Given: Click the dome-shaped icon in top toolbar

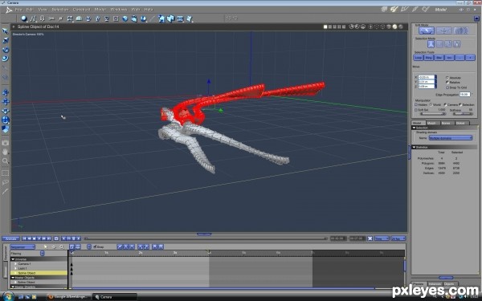Looking at the screenshot, I should pyautogui.click(x=79, y=18).
